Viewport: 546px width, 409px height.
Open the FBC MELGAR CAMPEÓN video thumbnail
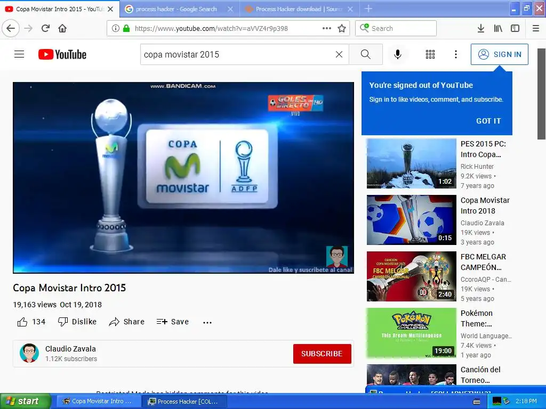coord(411,276)
